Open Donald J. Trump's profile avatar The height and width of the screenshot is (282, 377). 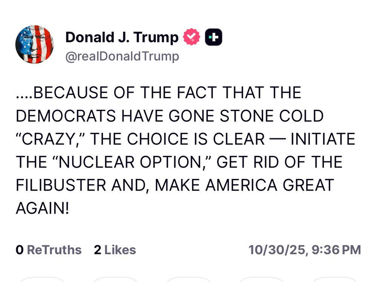(34, 45)
